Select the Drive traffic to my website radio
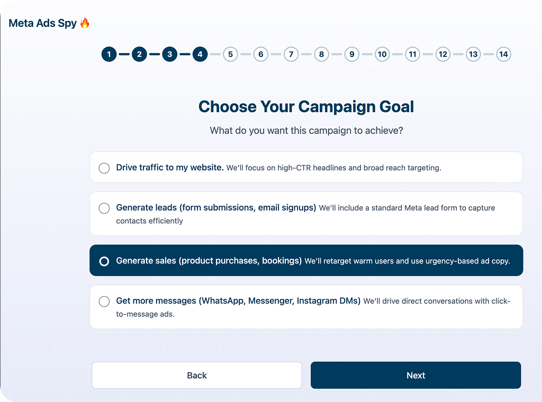Screen dimensions: 542x402 [x=104, y=168]
